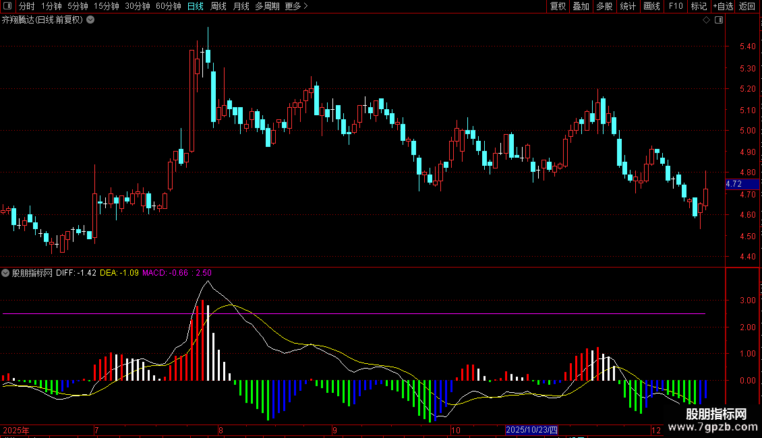The height and width of the screenshot is (438, 762).
Task: Click the 4.40 price axis label
Action: pyautogui.click(x=747, y=257)
